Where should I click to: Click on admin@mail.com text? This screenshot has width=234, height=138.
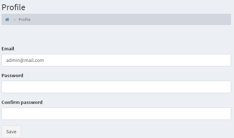[25, 60]
